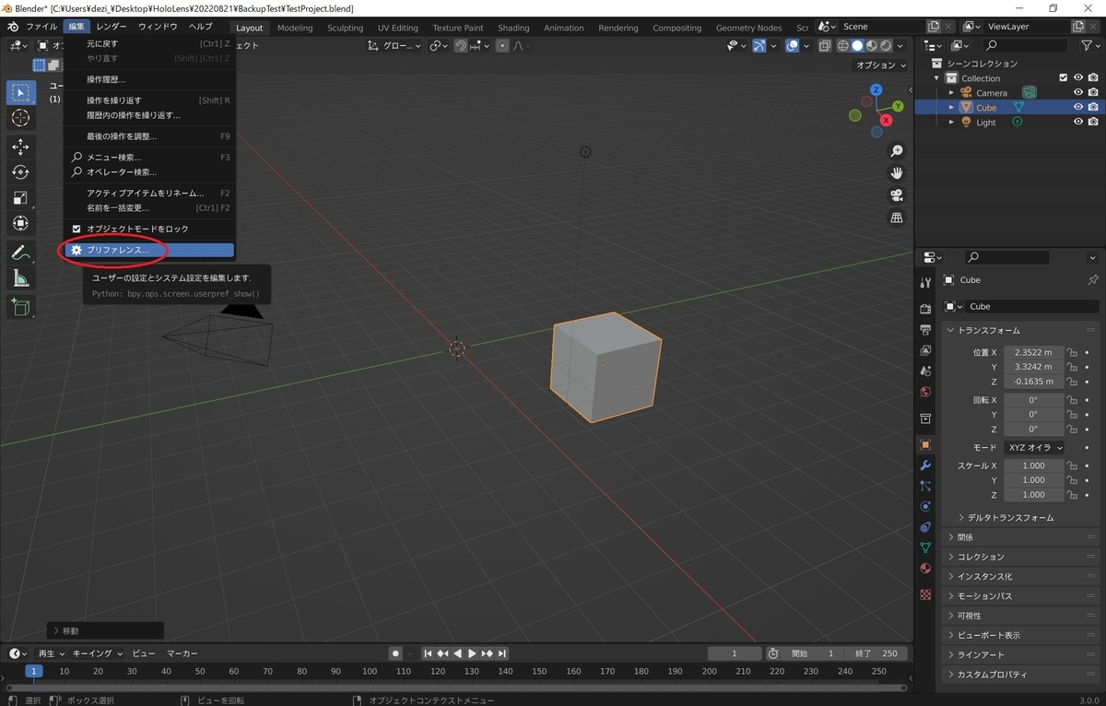Screen dimensions: 1106x706
Task: Open the レンダー menu
Action: (112, 28)
